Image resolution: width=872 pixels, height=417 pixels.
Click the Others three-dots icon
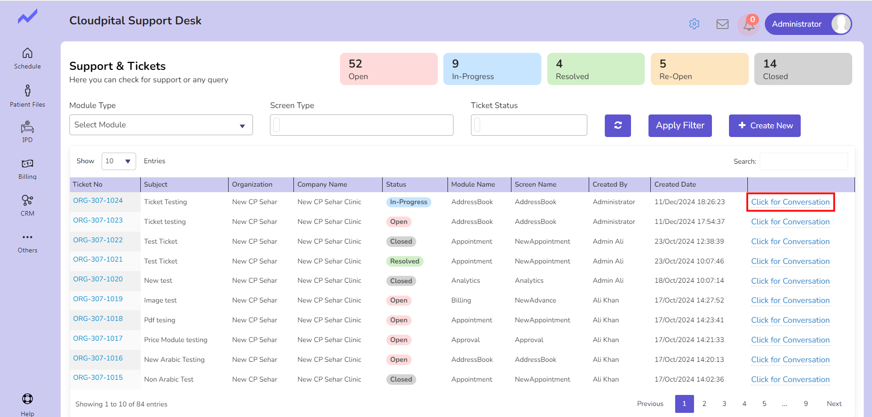pyautogui.click(x=28, y=237)
